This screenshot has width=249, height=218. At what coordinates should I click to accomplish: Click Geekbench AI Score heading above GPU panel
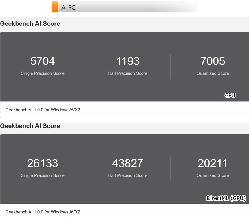[30, 126]
